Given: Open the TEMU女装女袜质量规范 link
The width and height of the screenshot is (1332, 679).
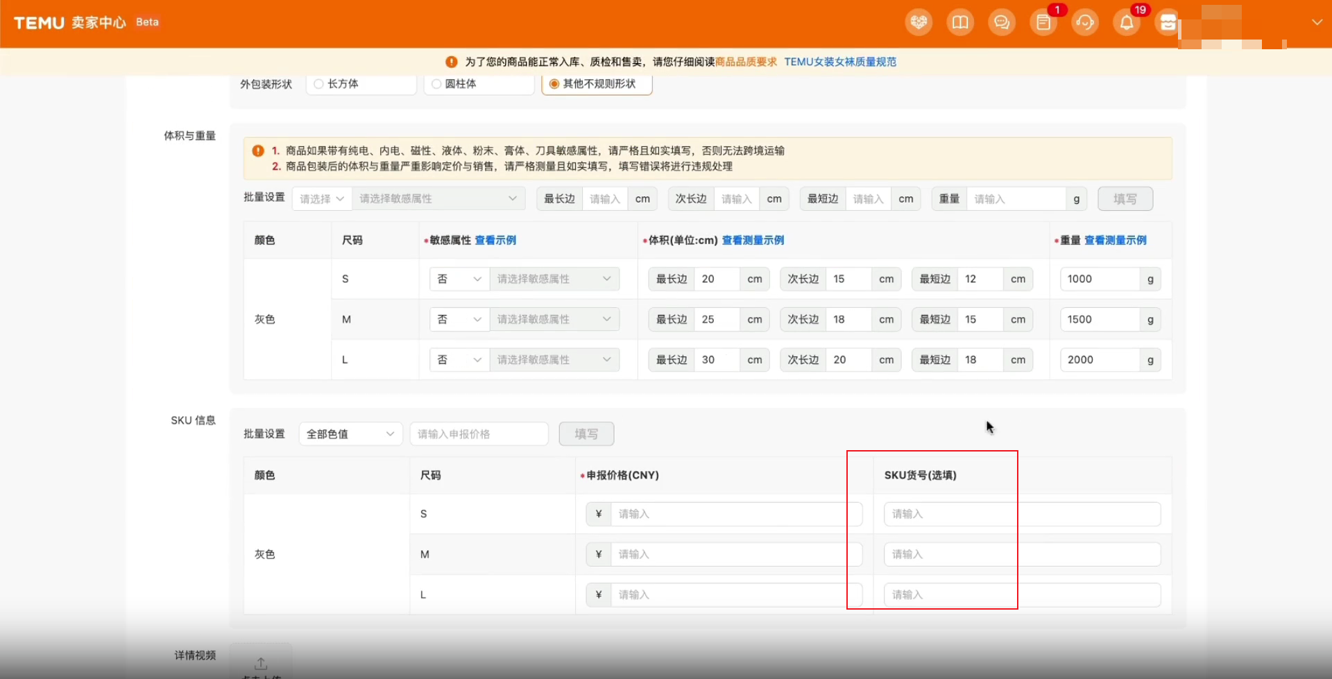Looking at the screenshot, I should 840,62.
